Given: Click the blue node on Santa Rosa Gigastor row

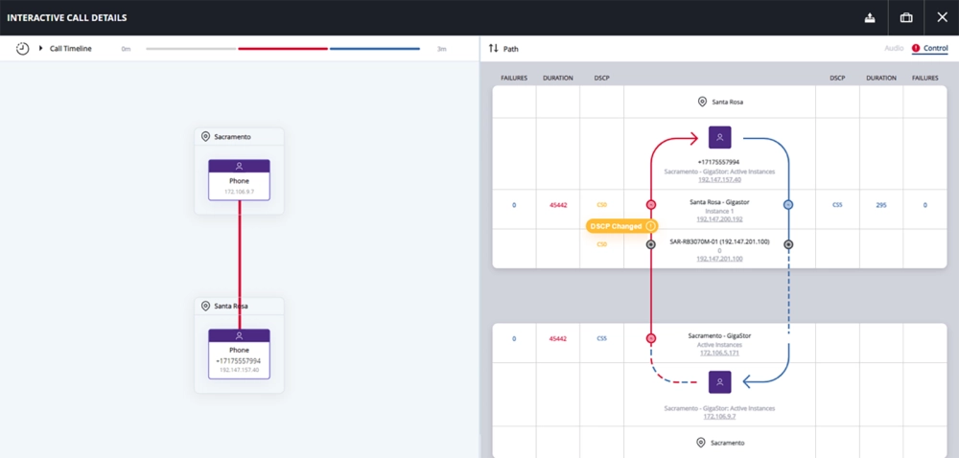Looking at the screenshot, I should pos(788,205).
